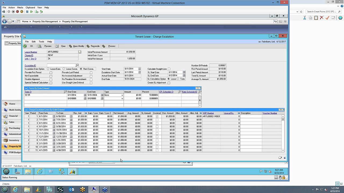This screenshot has height=193, width=344.
Task: Enable Special Deferral Calculation checkbox
Action: [x=51, y=83]
